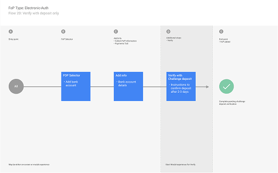The width and height of the screenshot is (278, 173).
Task: Click the 'Add info' column heading text
Action: pos(117,38)
